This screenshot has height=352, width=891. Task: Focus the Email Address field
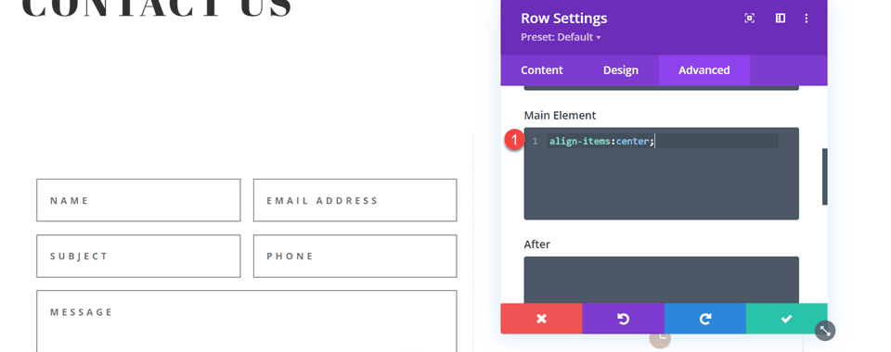pyautogui.click(x=355, y=200)
